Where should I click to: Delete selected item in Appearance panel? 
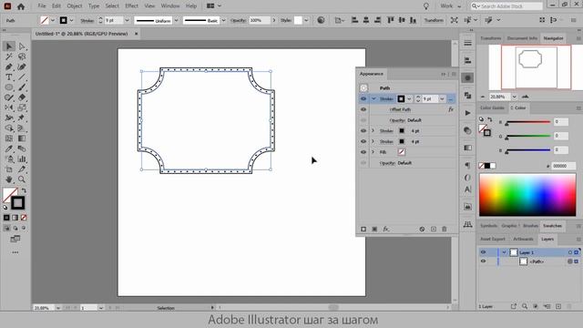coord(445,230)
